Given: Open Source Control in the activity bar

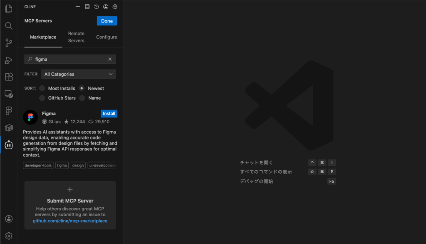Looking at the screenshot, I should point(8,42).
